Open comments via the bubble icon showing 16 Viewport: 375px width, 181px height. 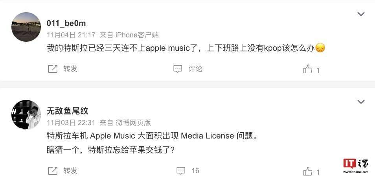pyautogui.click(x=181, y=171)
